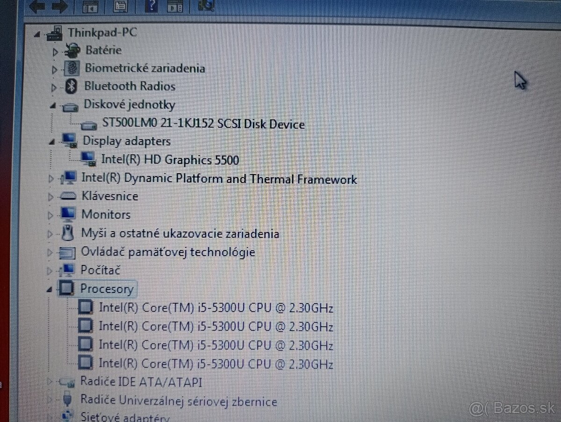
Task: Click the processor icon next to Procesory
Action: click(67, 288)
